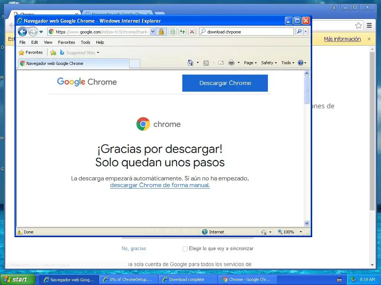Screen dimensions: 381x285
Task: Open the Tools menu in menu bar
Action: (x=86, y=42)
